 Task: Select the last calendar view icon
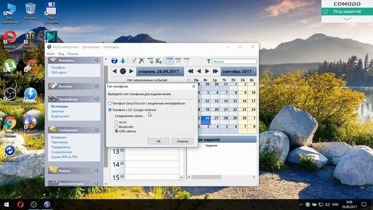(186, 61)
